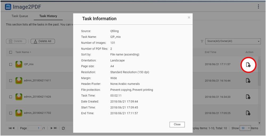Toggle the select-all checkbox in header
This screenshot has height=136, width=266.
click(x=11, y=52)
